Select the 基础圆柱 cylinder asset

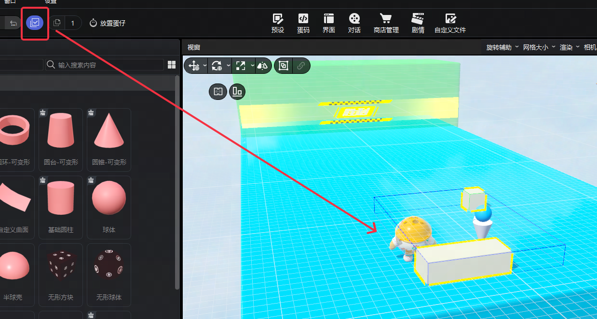coord(61,207)
